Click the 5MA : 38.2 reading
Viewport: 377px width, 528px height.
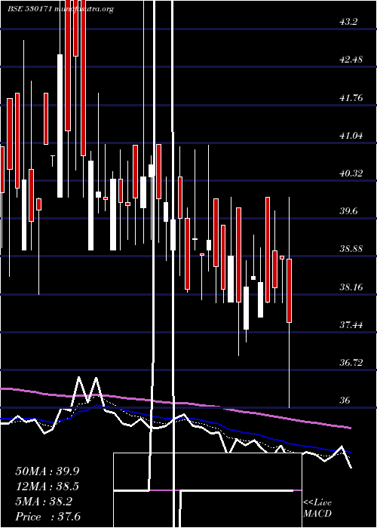pos(44,502)
